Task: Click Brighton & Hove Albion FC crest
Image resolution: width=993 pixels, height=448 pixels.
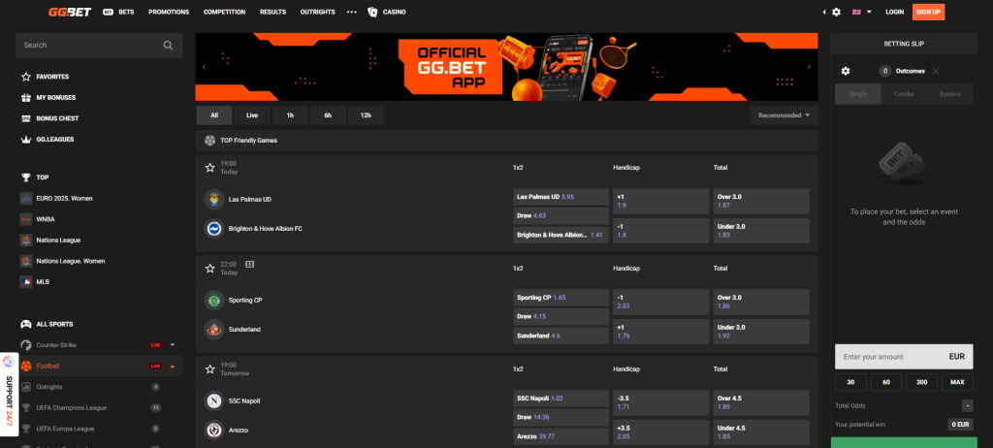Action: pos(214,228)
